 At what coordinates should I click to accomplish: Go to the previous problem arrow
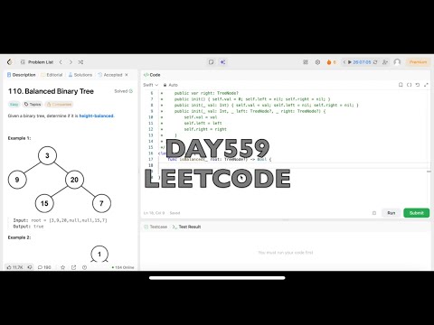click(x=61, y=62)
